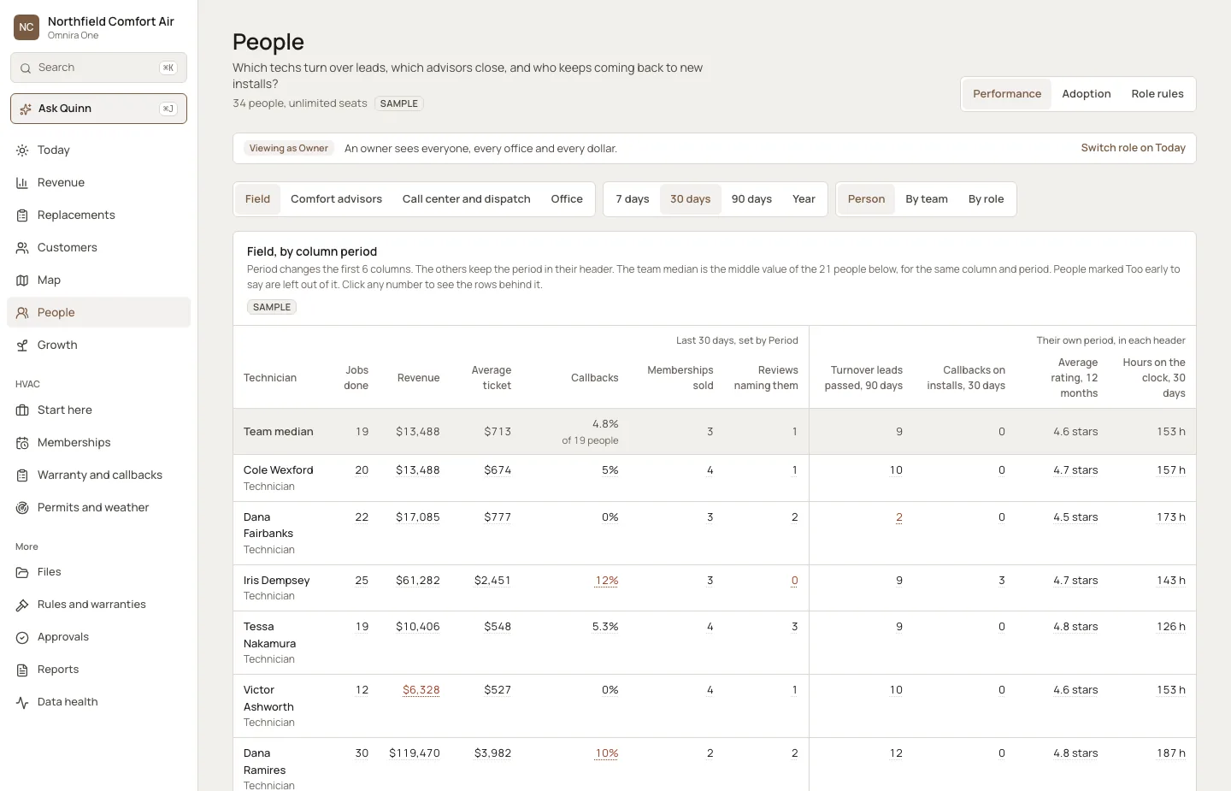Set the period to 90 days
The height and width of the screenshot is (791, 1231).
pos(751,199)
